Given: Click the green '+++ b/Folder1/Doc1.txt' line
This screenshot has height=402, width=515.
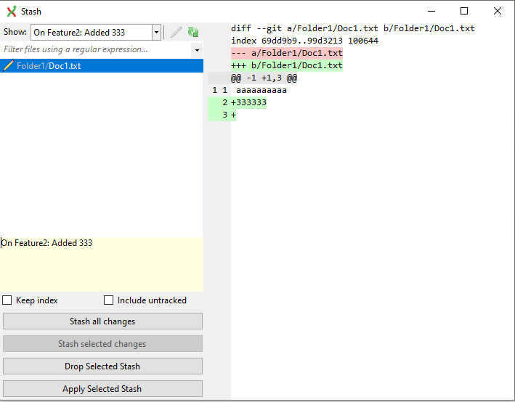Looking at the screenshot, I should point(287,65).
